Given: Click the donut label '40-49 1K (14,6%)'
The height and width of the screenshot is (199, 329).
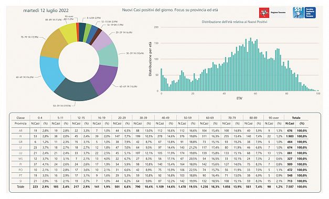Looking at the screenshot, I should coord(128,86).
